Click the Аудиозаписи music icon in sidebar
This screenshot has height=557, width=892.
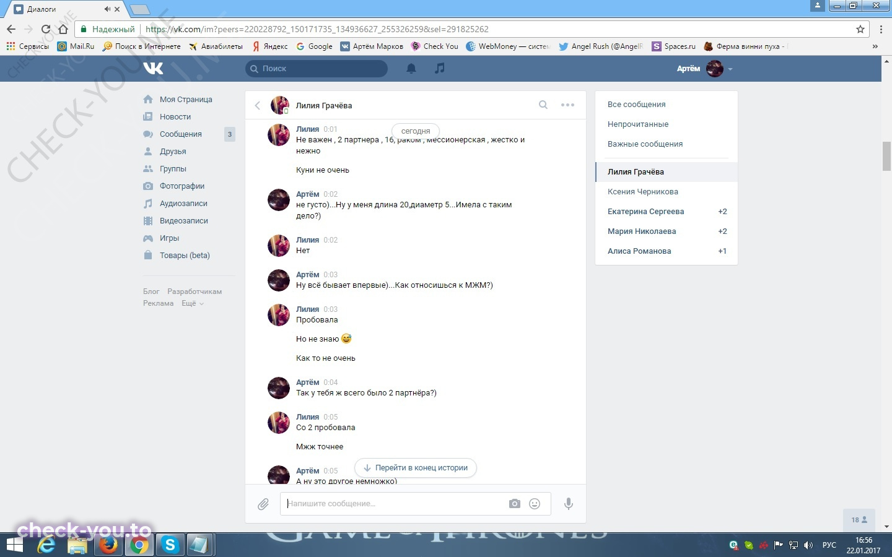pyautogui.click(x=148, y=203)
